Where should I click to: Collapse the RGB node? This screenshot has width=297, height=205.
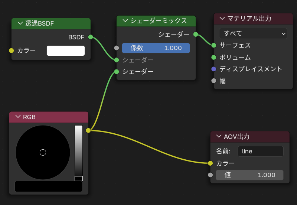tap(18, 117)
